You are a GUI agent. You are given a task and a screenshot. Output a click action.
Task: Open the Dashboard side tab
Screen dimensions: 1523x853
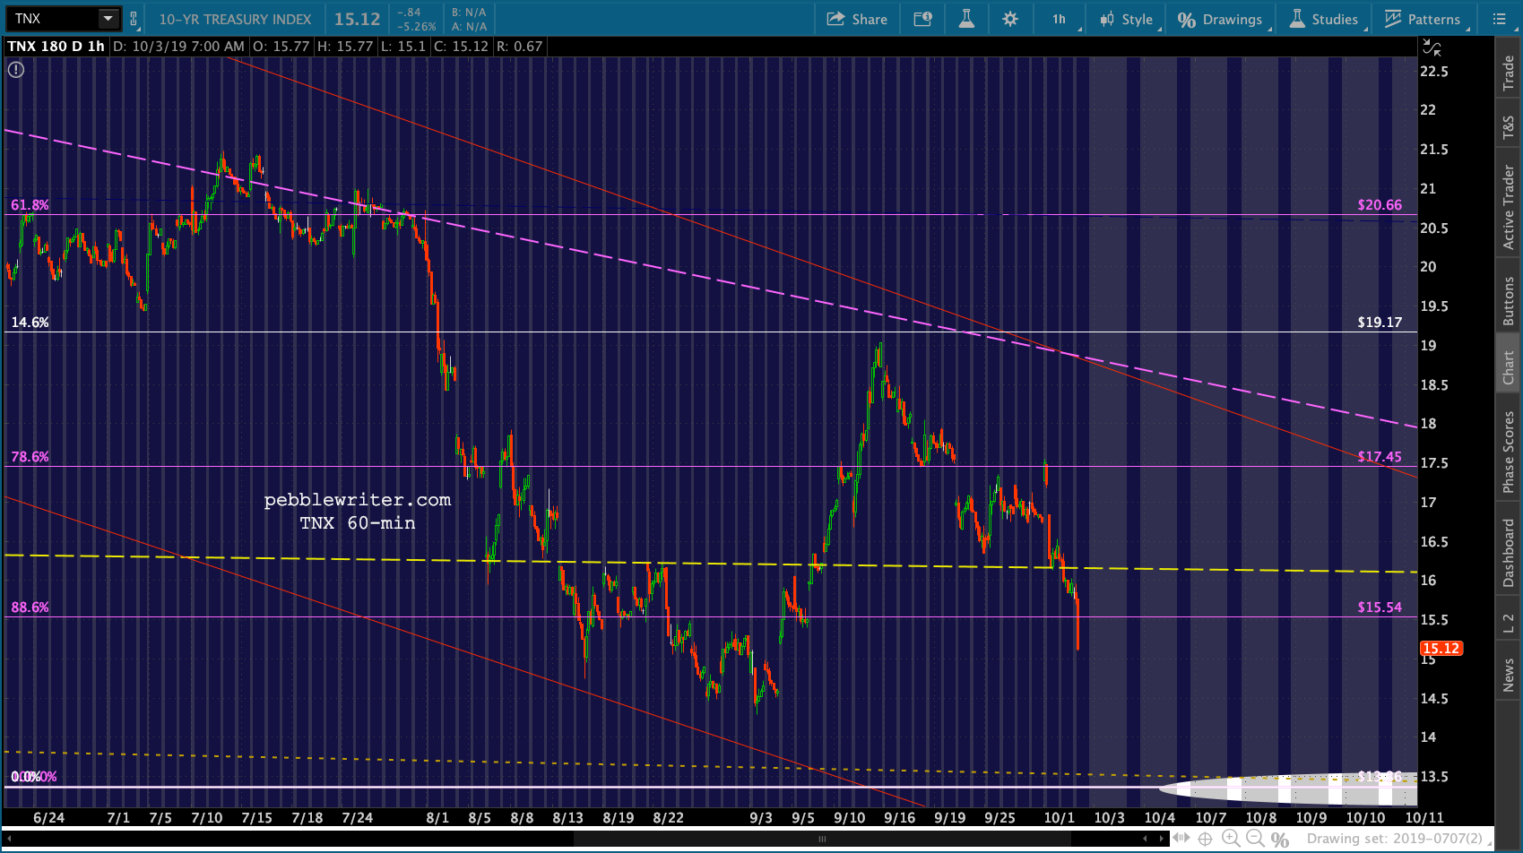[x=1509, y=554]
